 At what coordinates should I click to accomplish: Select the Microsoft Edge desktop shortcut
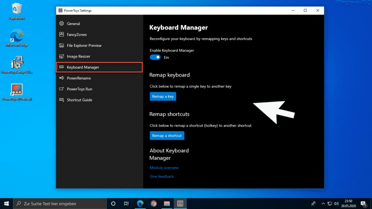[x=17, y=38]
